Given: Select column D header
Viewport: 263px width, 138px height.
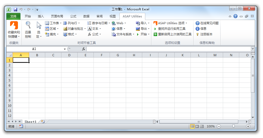Looking at the screenshot, I should (x=69, y=55).
